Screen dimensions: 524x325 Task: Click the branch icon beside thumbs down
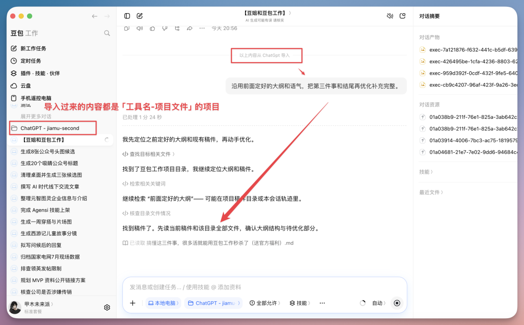tap(177, 29)
